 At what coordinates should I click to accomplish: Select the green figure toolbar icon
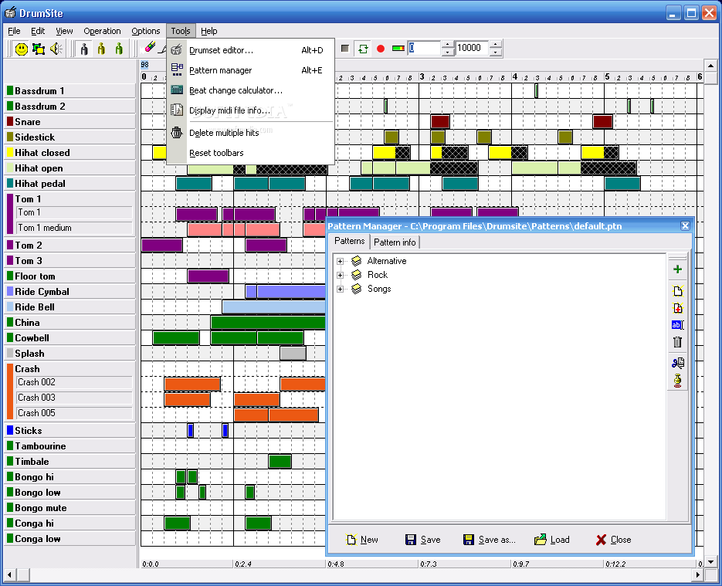click(x=119, y=49)
